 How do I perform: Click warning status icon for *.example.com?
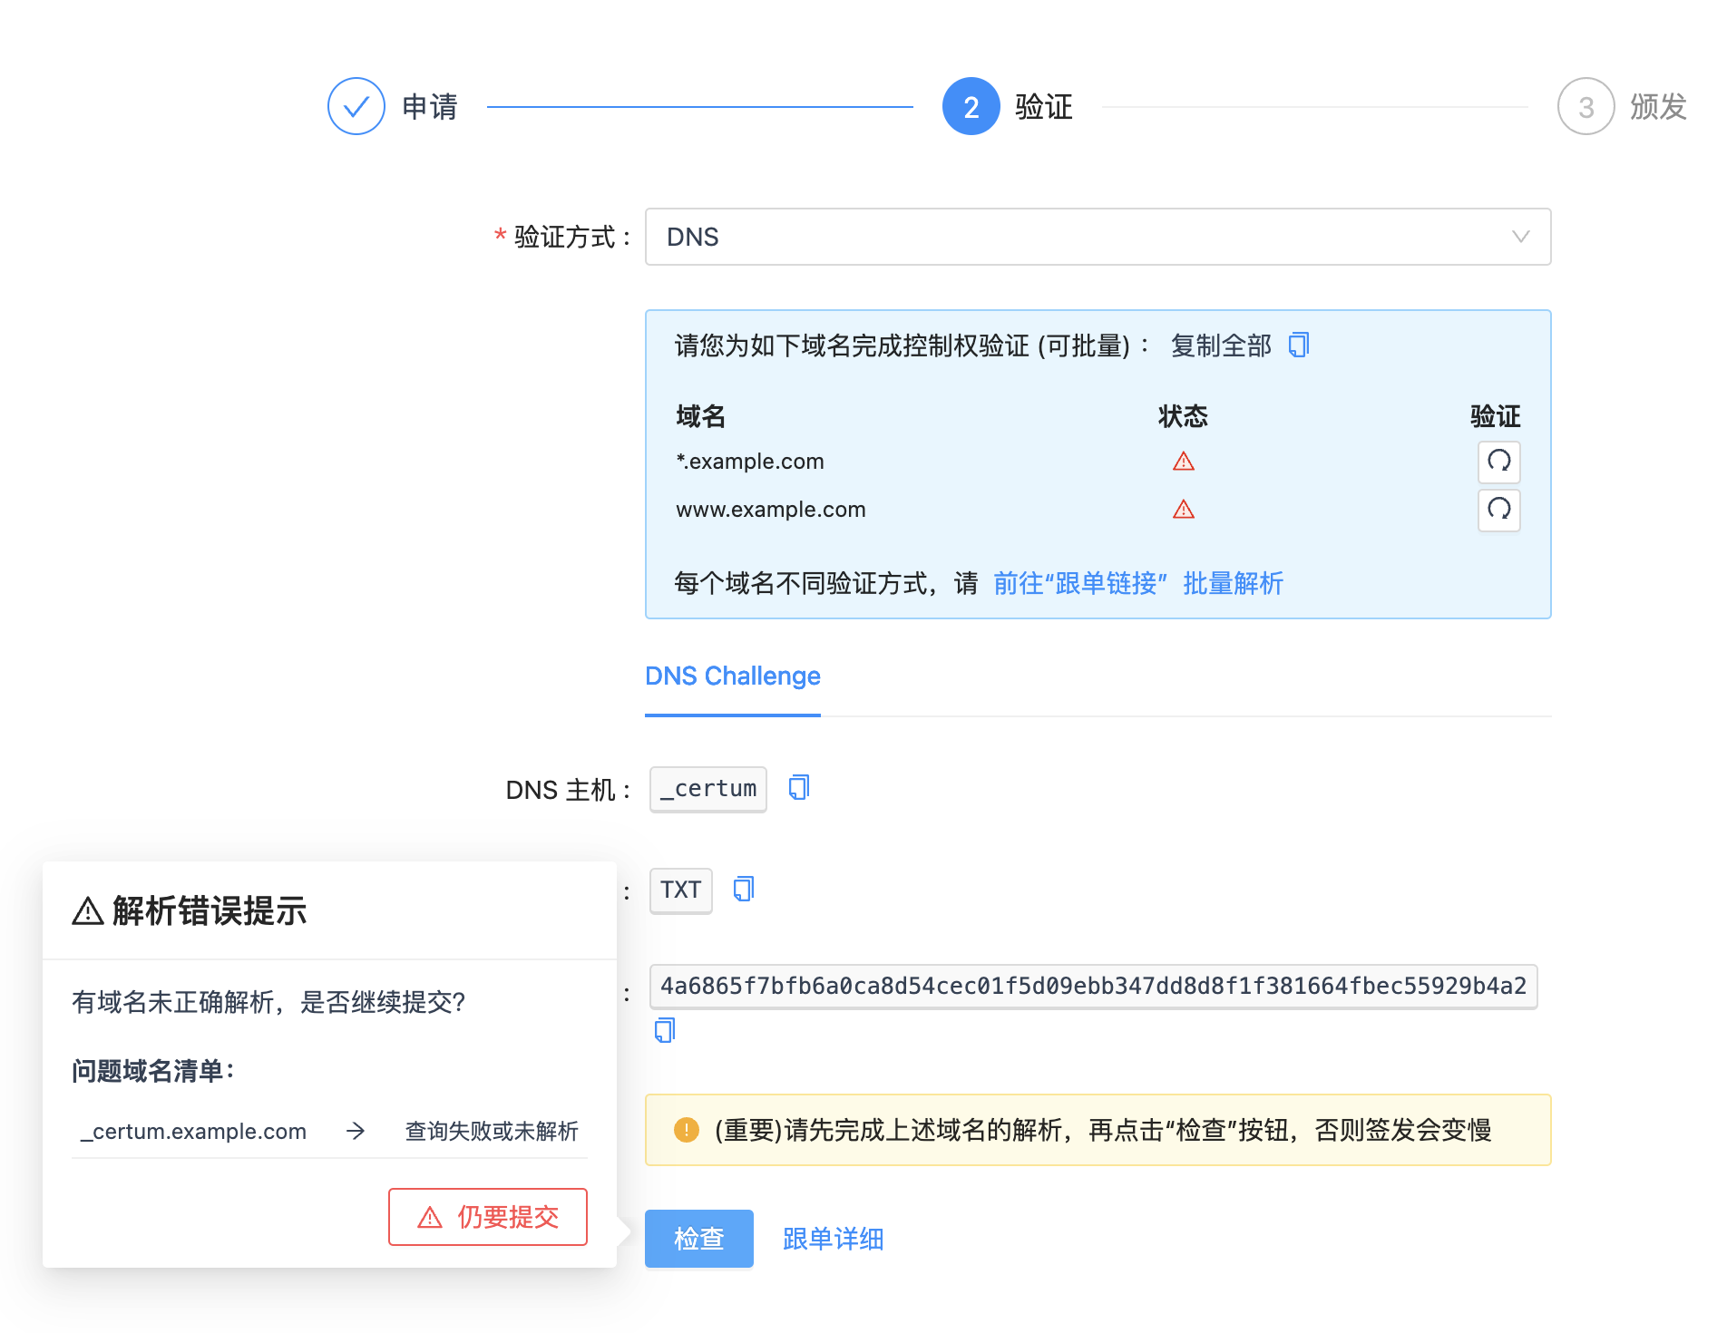click(1183, 462)
